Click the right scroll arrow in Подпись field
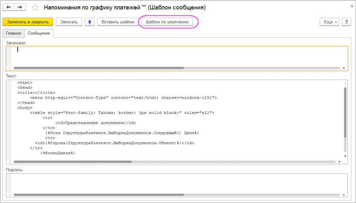 pyautogui.click(x=345, y=195)
